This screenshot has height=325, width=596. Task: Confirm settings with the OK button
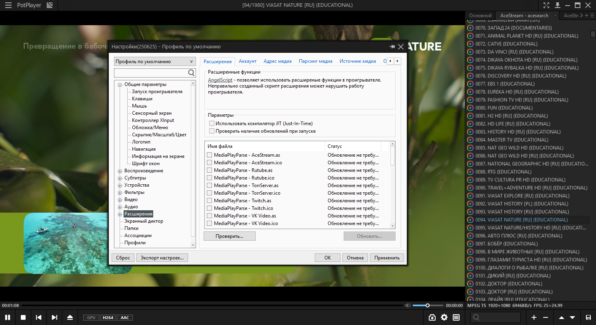[328, 258]
